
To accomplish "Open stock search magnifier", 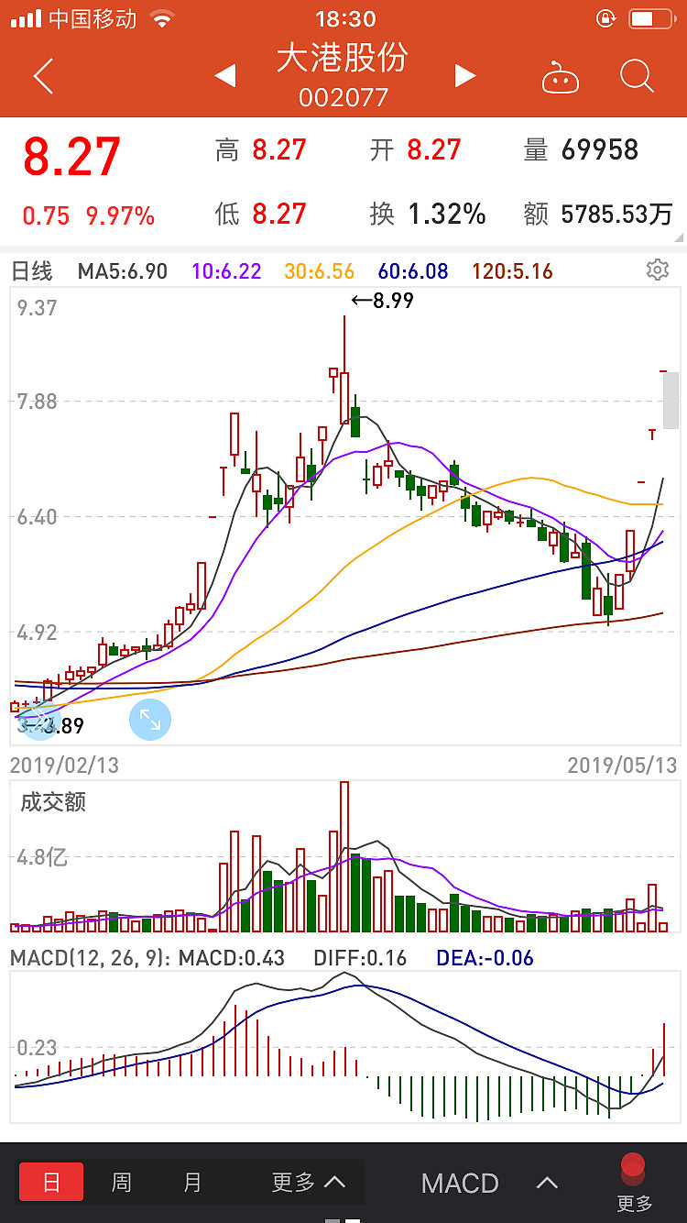I will click(x=637, y=76).
